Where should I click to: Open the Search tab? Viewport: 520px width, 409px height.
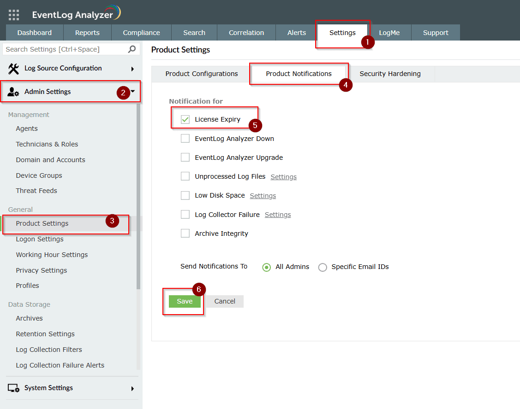(194, 32)
